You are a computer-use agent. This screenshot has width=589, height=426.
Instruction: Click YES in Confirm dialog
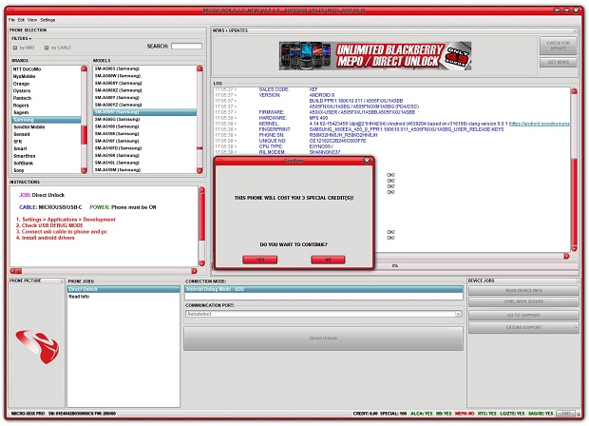pos(260,260)
